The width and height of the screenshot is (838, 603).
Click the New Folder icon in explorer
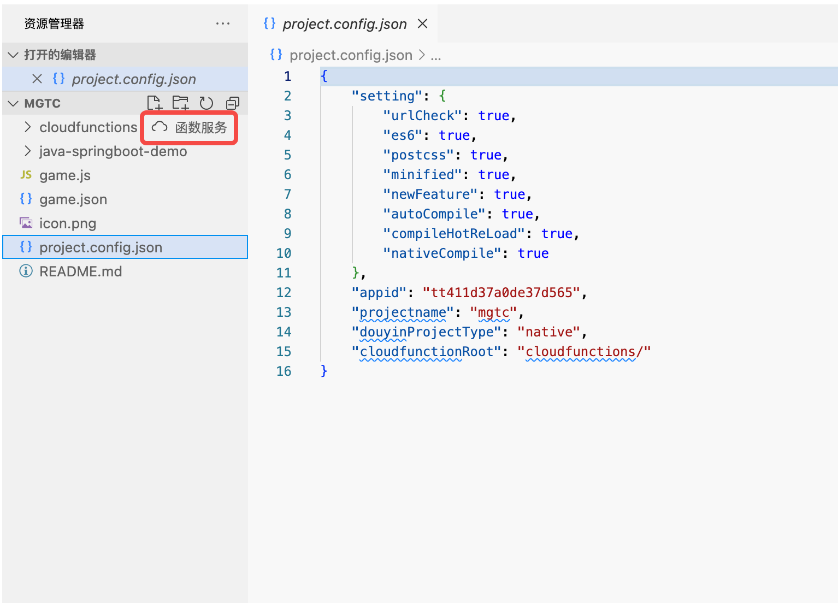[180, 103]
